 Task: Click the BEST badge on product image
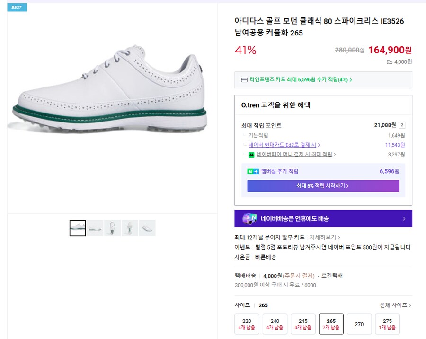[17, 7]
